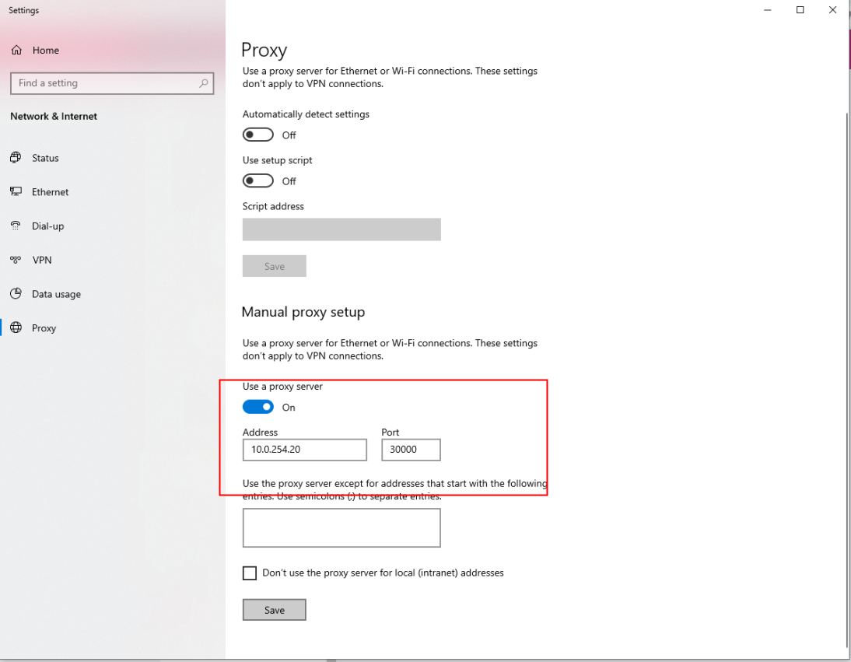Image resolution: width=851 pixels, height=662 pixels.
Task: Click the VPN icon
Action: pos(15,261)
